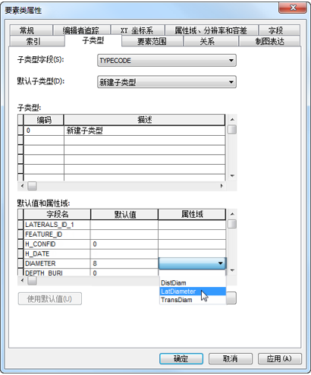The width and height of the screenshot is (311, 375).
Task: Click the 应用(A) button
Action: [x=280, y=358]
